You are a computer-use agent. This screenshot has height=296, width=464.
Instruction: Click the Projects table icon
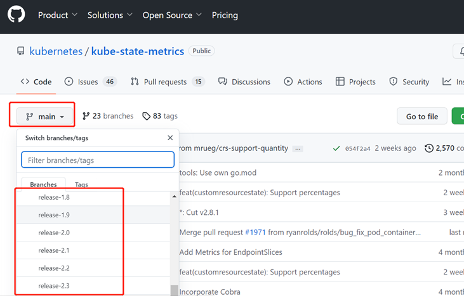(x=340, y=82)
